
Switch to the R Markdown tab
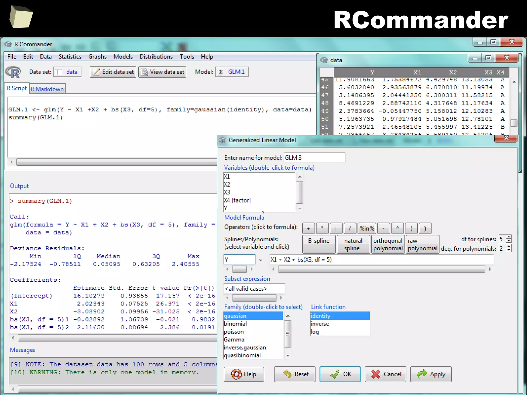pyautogui.click(x=47, y=89)
